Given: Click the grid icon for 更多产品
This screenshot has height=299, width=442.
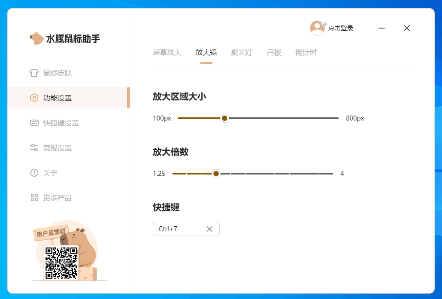Looking at the screenshot, I should point(34,198).
